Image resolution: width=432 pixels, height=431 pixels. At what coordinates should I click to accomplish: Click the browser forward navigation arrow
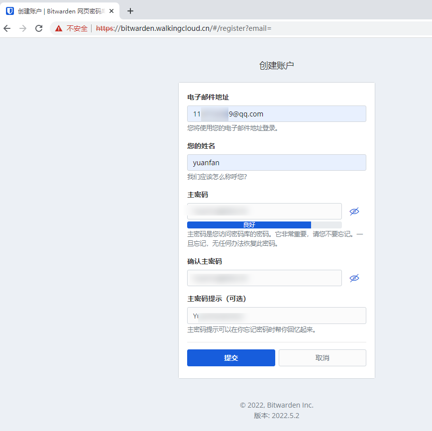(x=23, y=28)
